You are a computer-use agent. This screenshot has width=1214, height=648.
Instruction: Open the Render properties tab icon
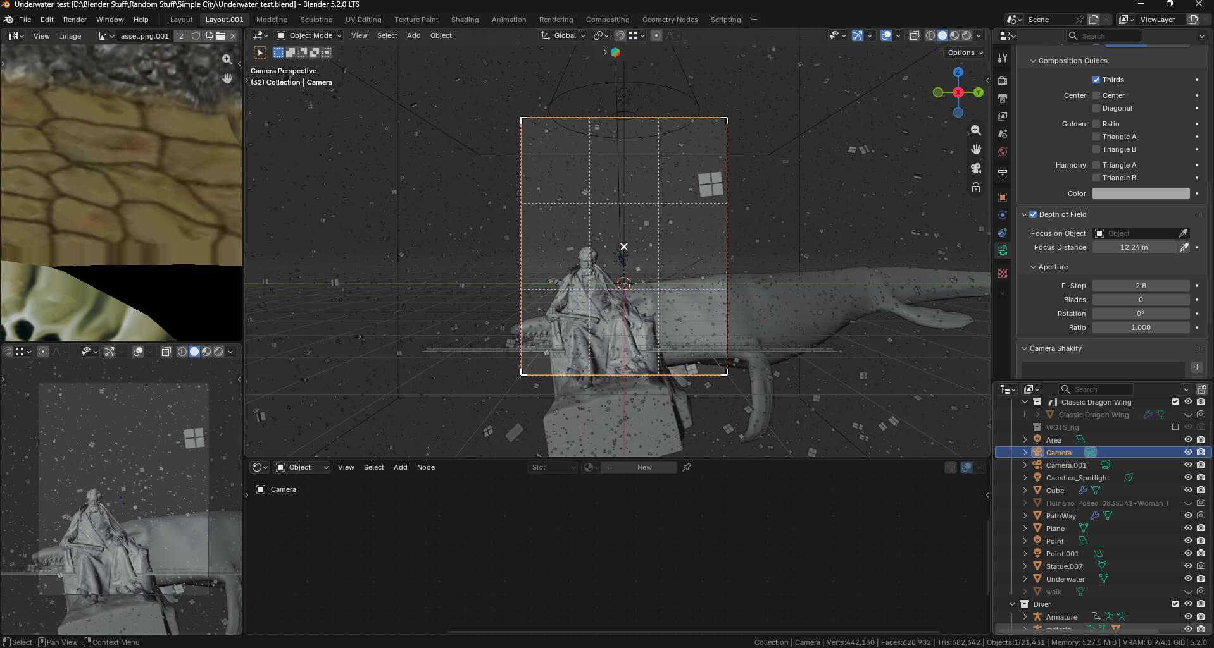[1003, 81]
